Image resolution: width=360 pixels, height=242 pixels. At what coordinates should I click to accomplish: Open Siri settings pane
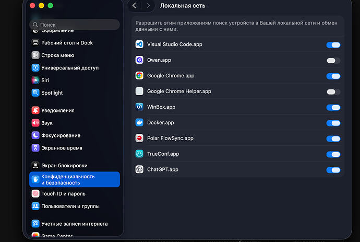coord(75,80)
